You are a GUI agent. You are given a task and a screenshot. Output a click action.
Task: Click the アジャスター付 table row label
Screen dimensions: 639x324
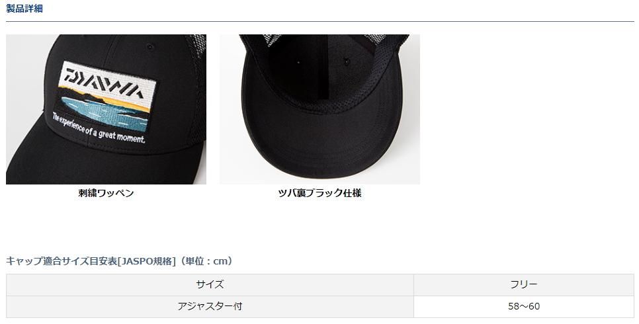[x=210, y=306]
